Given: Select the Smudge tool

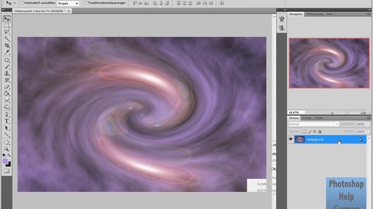Looking at the screenshot, I should (x=6, y=100).
